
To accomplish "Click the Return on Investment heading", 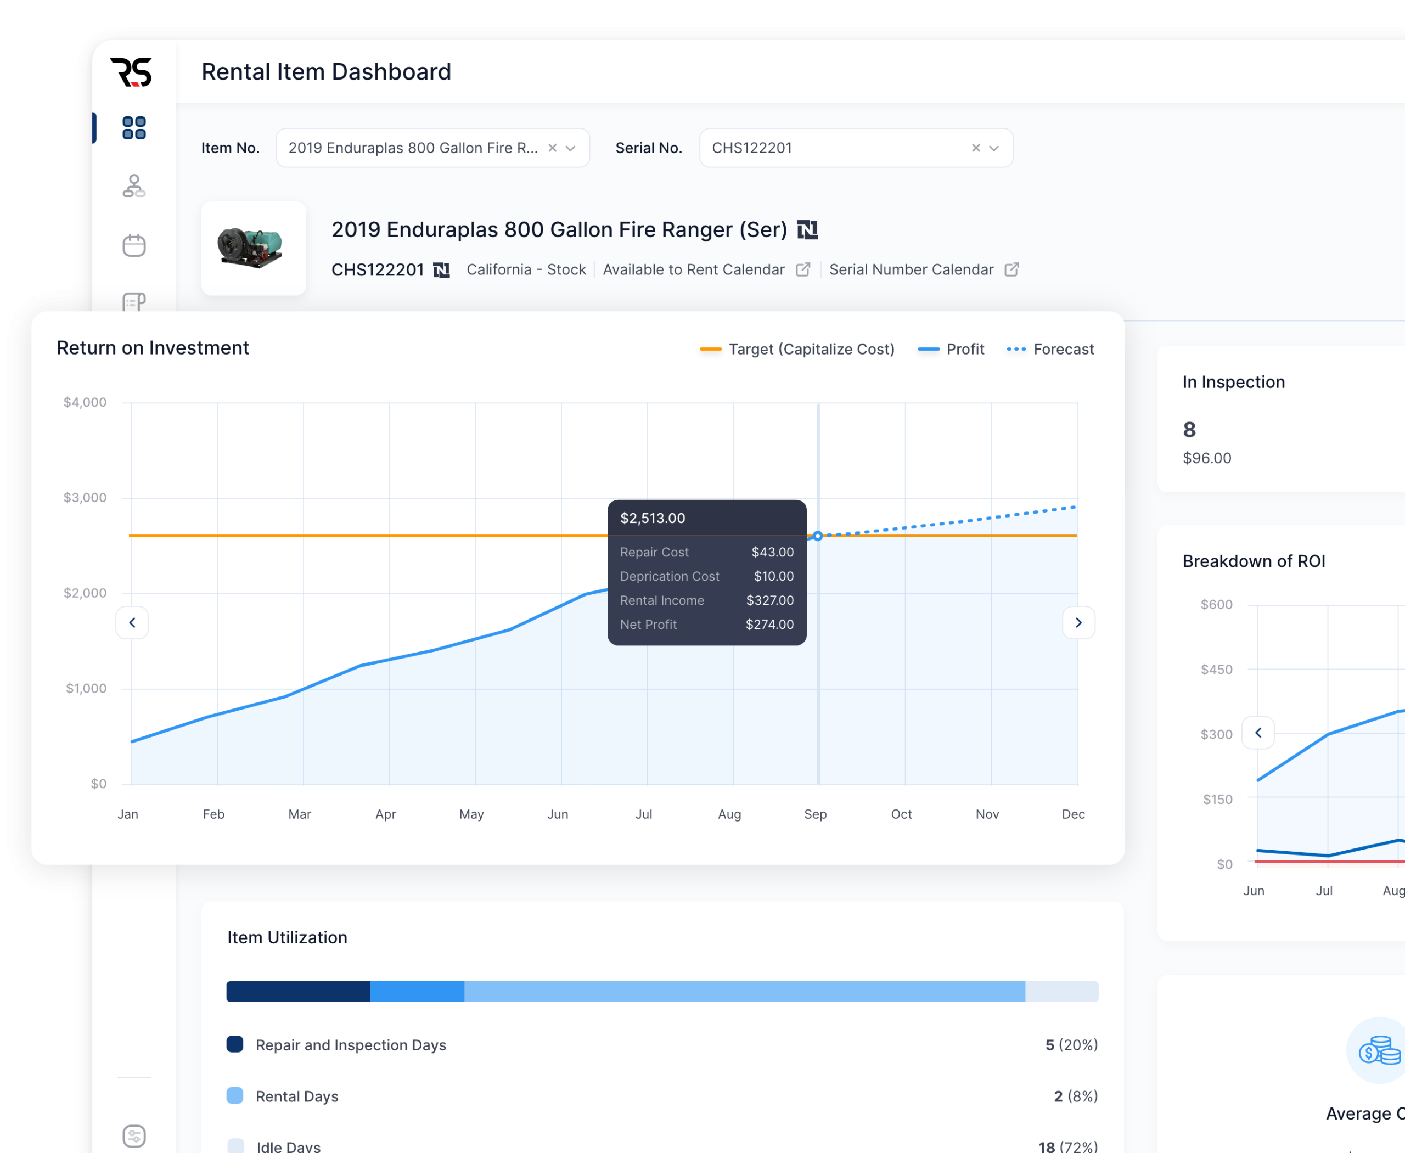I will [153, 348].
